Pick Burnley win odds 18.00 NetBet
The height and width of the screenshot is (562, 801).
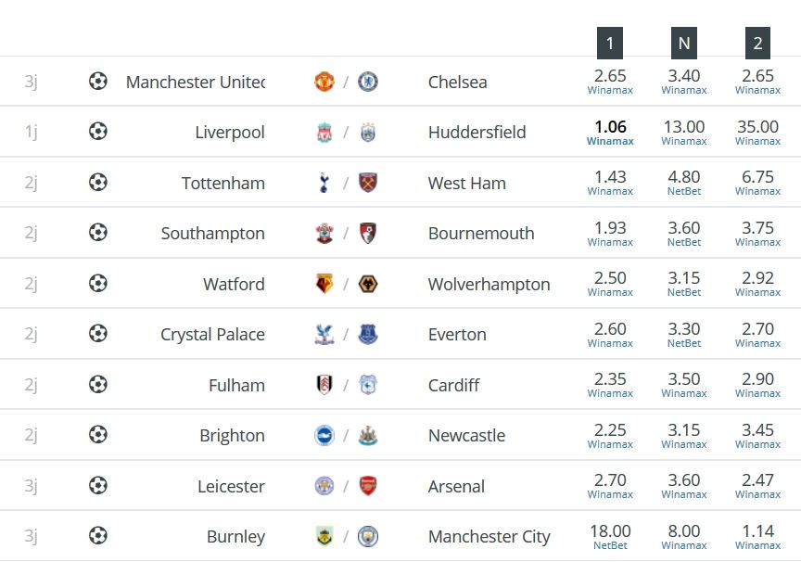click(x=610, y=536)
